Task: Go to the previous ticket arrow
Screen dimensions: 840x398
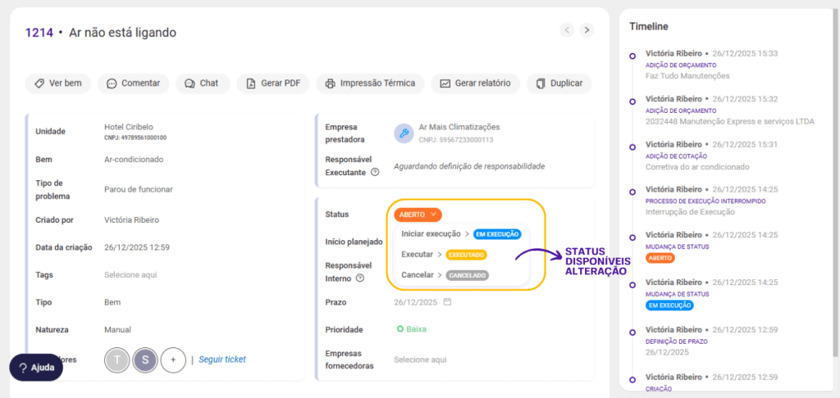Action: pyautogui.click(x=567, y=30)
